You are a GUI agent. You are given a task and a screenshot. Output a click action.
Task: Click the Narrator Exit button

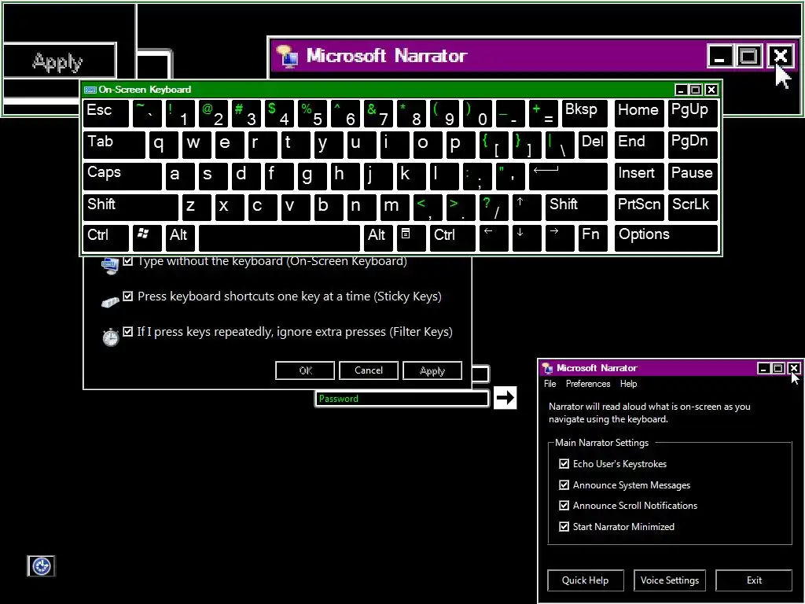tap(754, 580)
